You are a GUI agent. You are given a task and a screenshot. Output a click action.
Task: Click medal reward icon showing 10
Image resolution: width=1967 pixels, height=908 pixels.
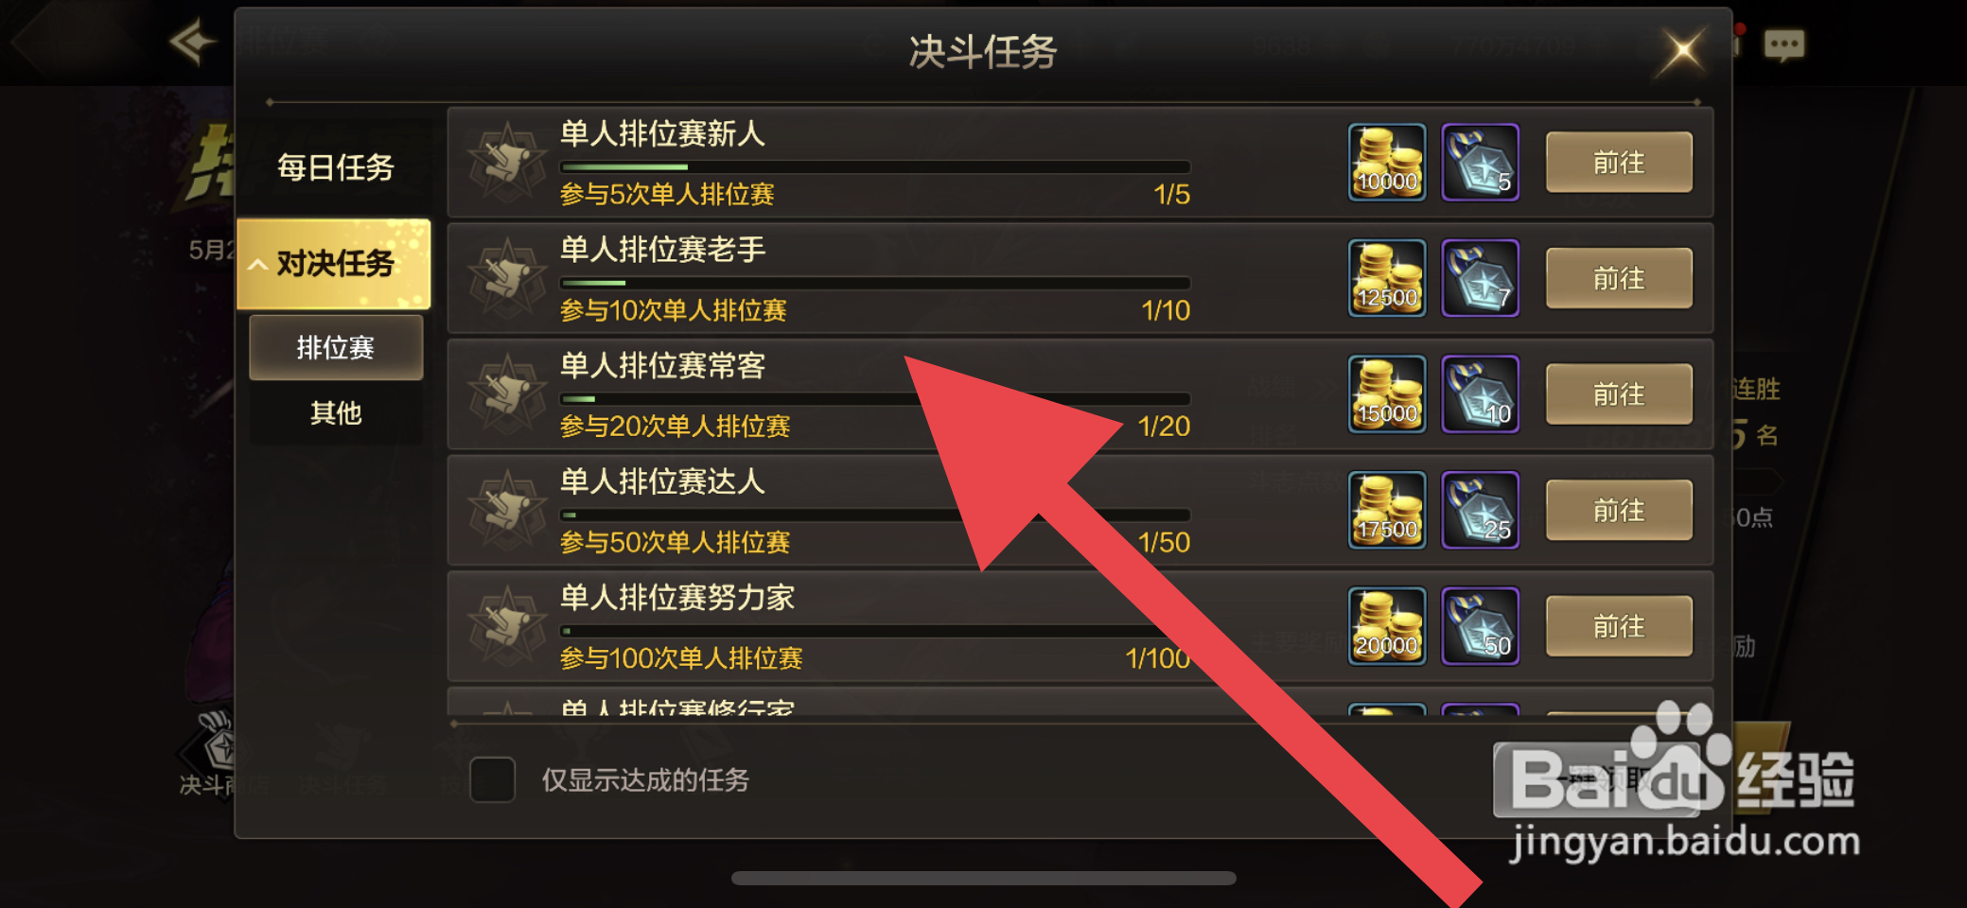click(x=1480, y=393)
